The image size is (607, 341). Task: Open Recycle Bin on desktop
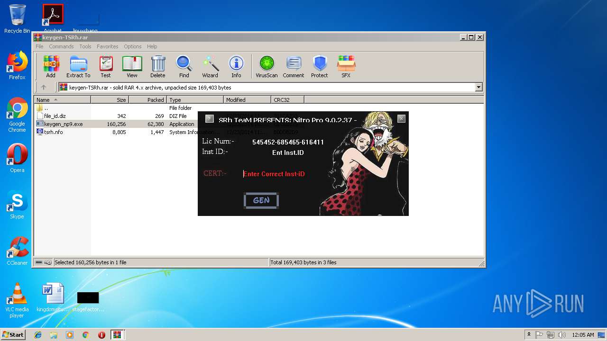point(17,19)
